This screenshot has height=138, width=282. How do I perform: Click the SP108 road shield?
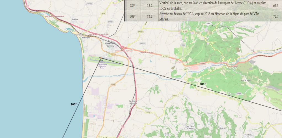(x=140, y=32)
